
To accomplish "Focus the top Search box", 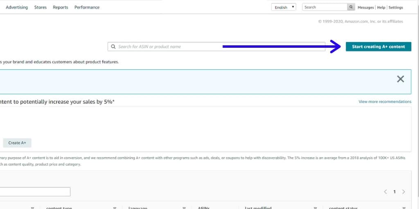I will (x=324, y=7).
